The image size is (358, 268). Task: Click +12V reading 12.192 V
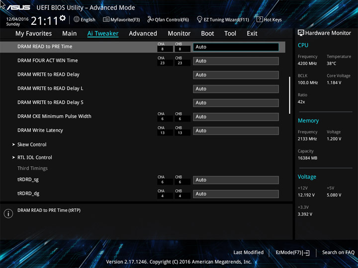click(x=306, y=195)
